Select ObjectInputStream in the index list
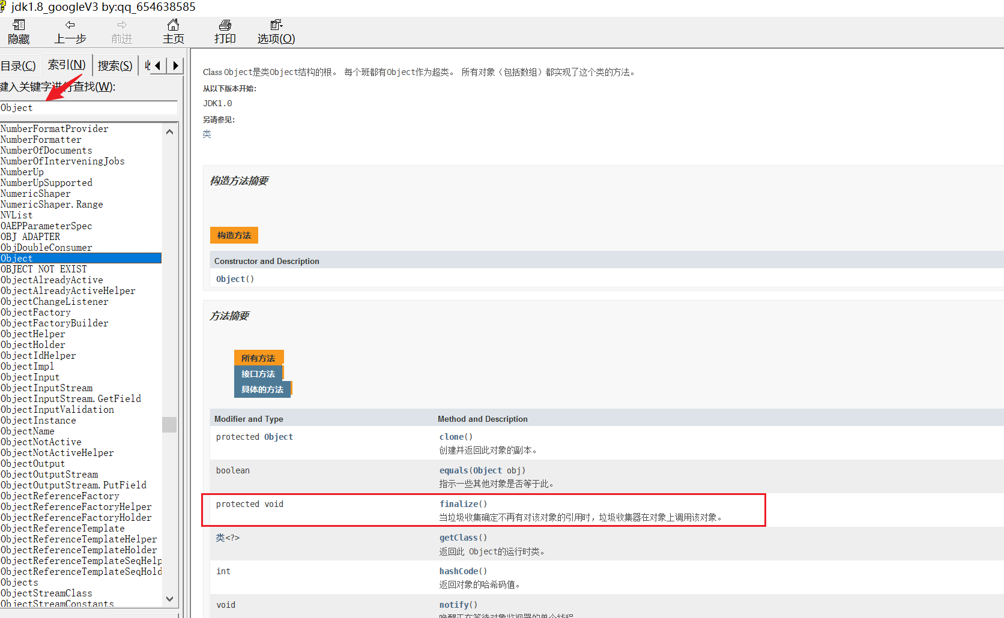The width and height of the screenshot is (1004, 618). (x=47, y=388)
